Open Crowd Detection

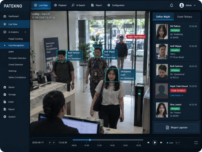(x=16, y=65)
